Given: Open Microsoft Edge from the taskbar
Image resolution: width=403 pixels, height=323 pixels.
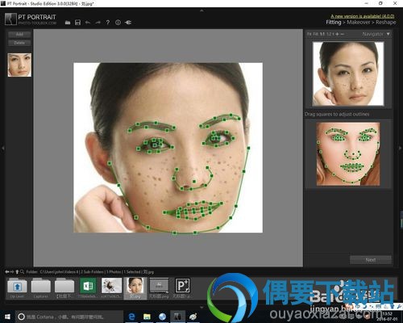Looking at the screenshot, I should pyautogui.click(x=131, y=317).
